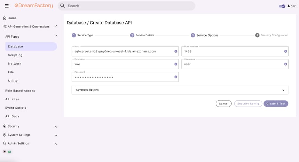299x162 pixels.
Task: Open API Docs page
Action: tap(13, 116)
